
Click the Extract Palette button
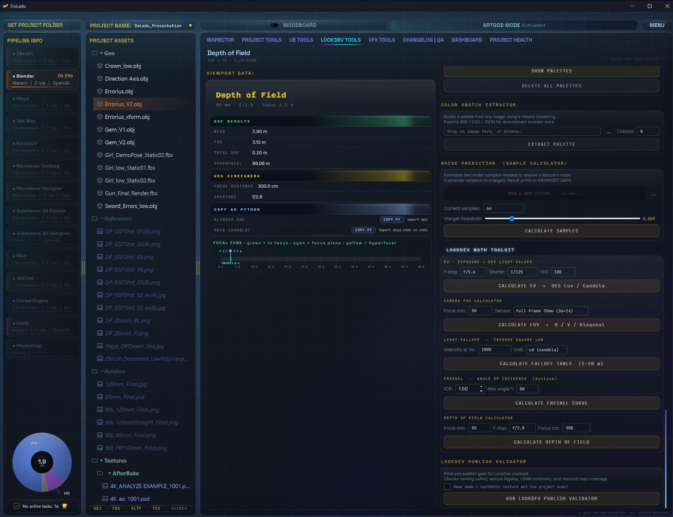(x=551, y=144)
